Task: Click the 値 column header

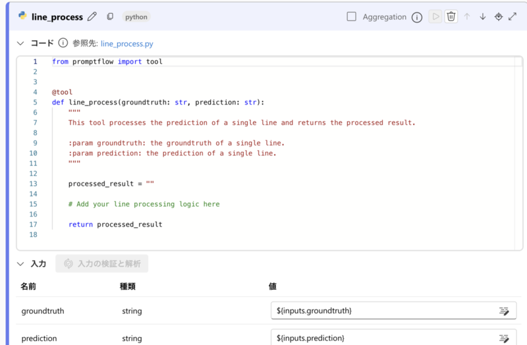Action: (273, 286)
